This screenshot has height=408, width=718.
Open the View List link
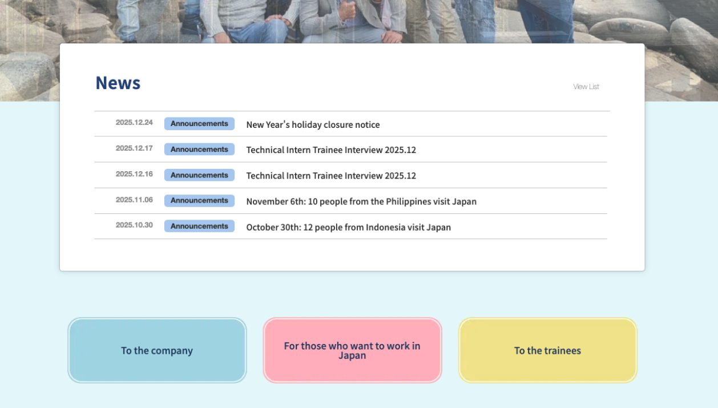pyautogui.click(x=586, y=87)
